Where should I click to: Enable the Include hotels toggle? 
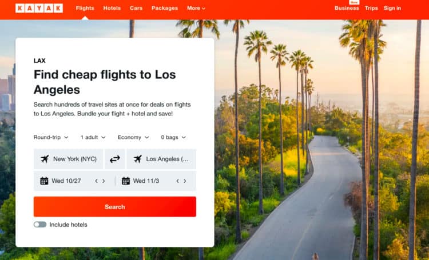pyautogui.click(x=40, y=225)
